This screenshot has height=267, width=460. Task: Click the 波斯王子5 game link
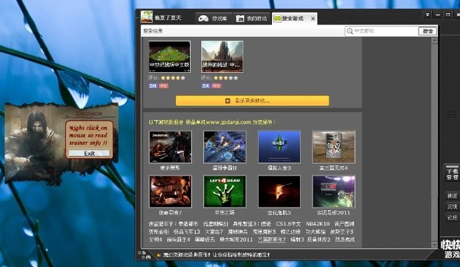pos(342,232)
